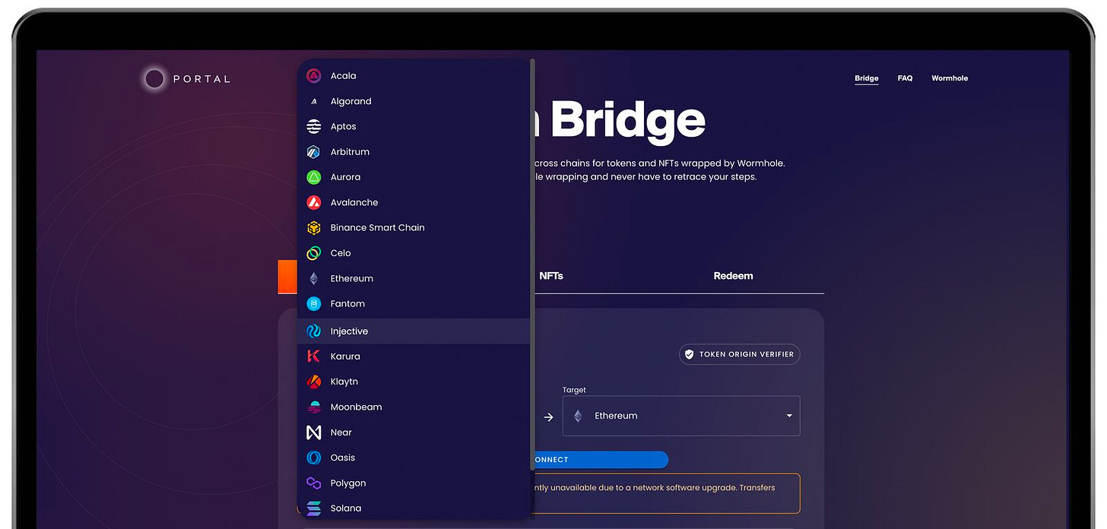Image resolution: width=1107 pixels, height=529 pixels.
Task: Pick Klaytn from the chain list
Action: pos(414,382)
